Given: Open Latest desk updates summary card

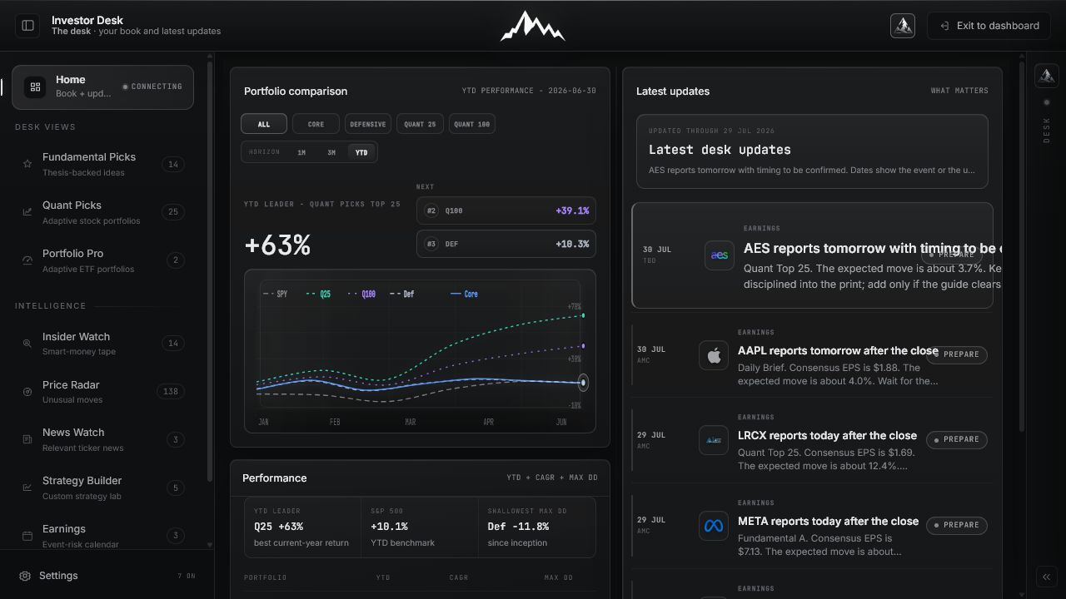Looking at the screenshot, I should click(x=812, y=151).
